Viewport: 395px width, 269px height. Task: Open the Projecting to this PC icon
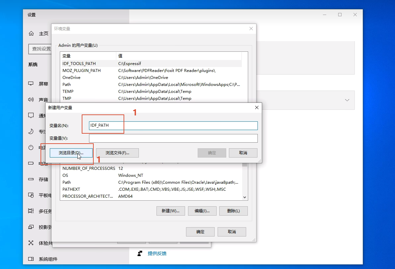point(31,227)
